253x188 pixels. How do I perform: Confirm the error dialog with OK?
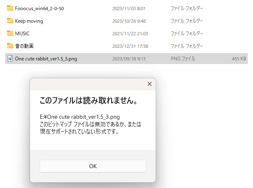93,166
